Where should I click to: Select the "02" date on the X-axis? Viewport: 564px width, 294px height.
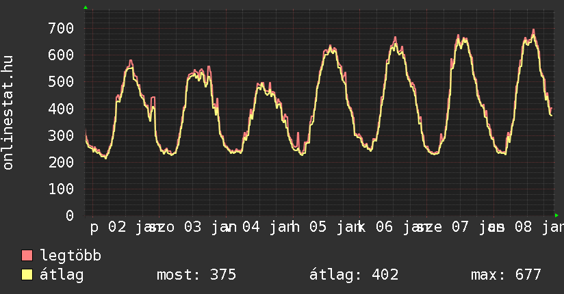pyautogui.click(x=118, y=227)
